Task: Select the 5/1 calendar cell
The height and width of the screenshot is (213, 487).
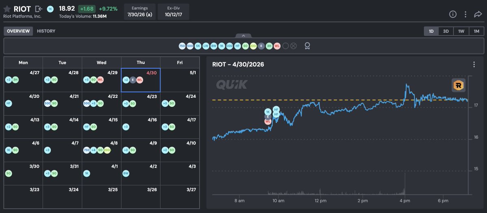Action: click(180, 80)
